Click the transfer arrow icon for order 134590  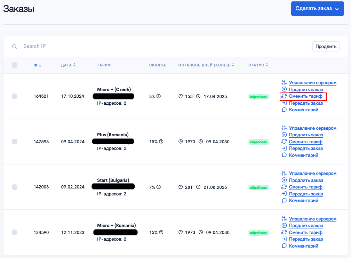[284, 239]
